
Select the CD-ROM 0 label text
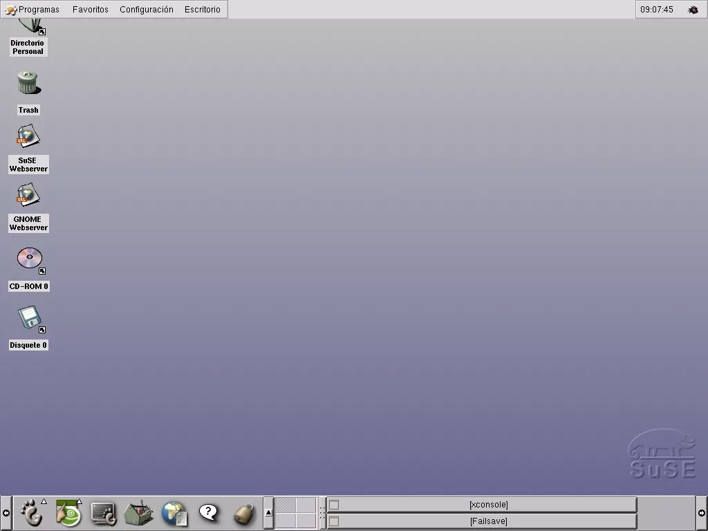pyautogui.click(x=29, y=286)
